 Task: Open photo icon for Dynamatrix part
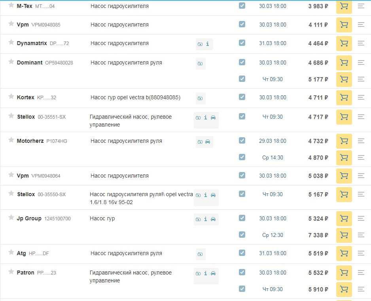tap(200, 44)
